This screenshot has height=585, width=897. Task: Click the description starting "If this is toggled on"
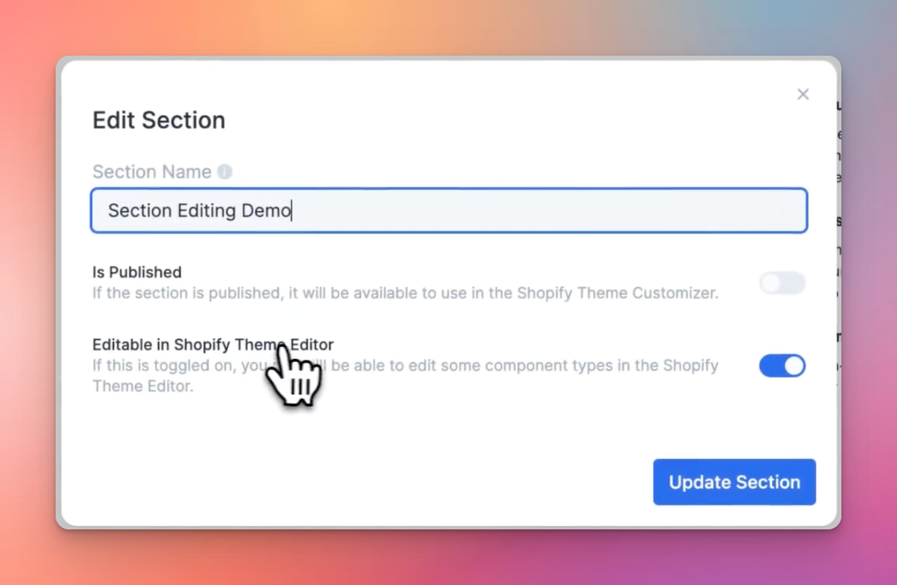point(405,375)
